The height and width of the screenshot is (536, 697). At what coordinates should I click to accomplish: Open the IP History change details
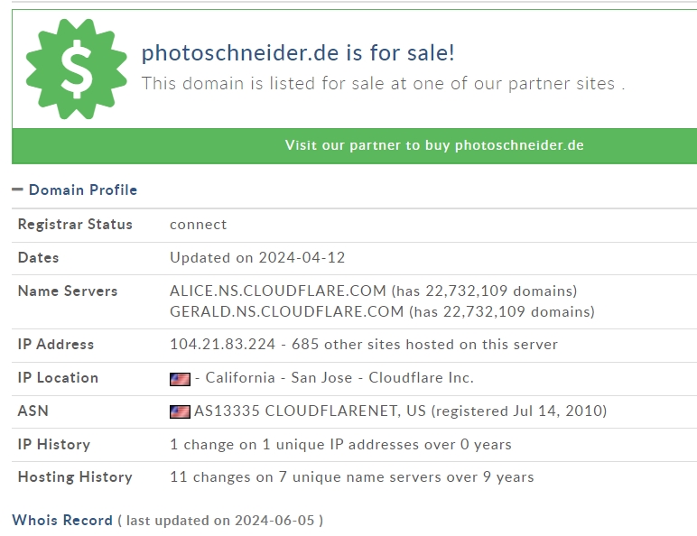[x=340, y=444]
